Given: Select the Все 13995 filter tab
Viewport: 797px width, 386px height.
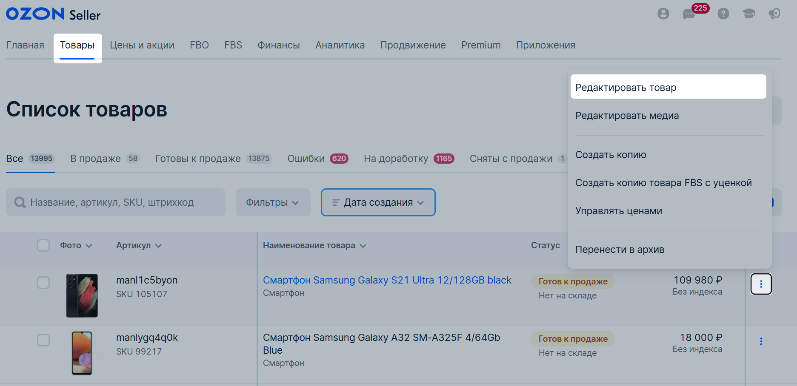Looking at the screenshot, I should tap(30, 159).
